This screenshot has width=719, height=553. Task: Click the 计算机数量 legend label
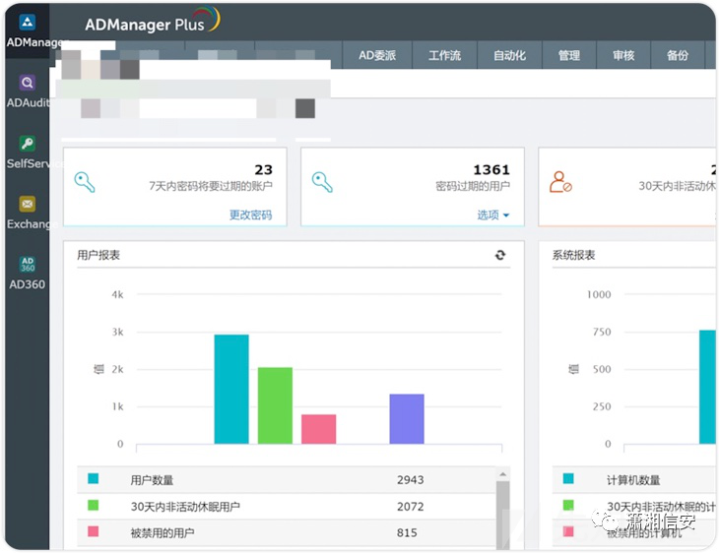tap(633, 480)
